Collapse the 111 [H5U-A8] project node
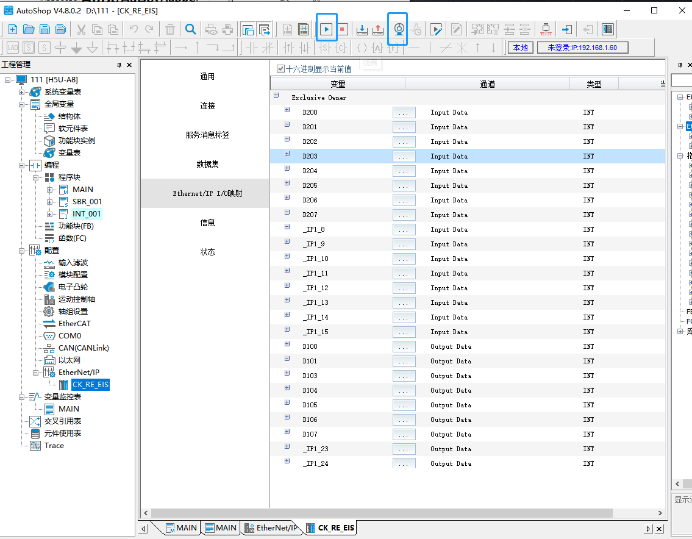 pos(7,80)
